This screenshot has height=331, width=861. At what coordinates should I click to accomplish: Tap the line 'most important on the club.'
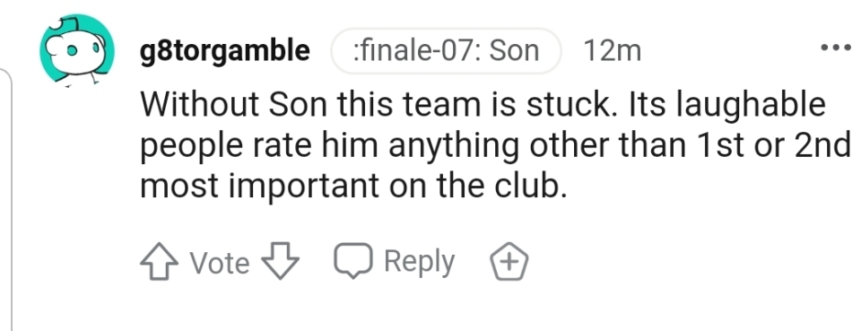353,186
